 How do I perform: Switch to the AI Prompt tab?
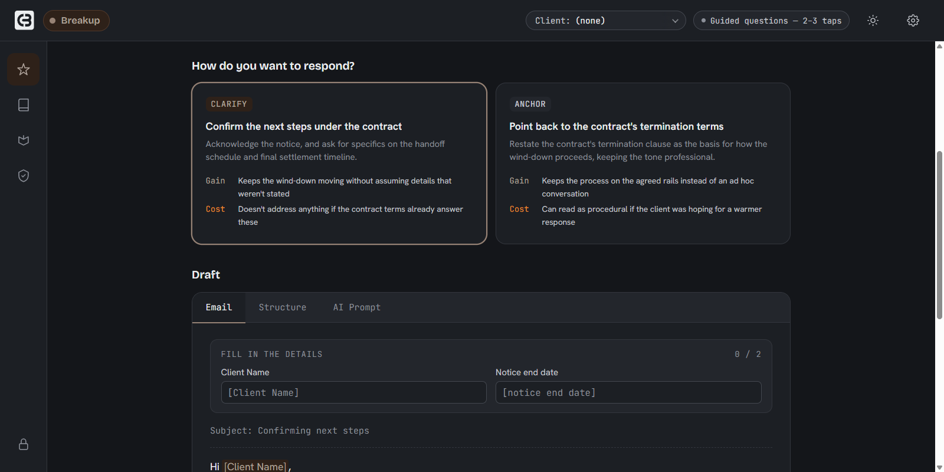[357, 307]
